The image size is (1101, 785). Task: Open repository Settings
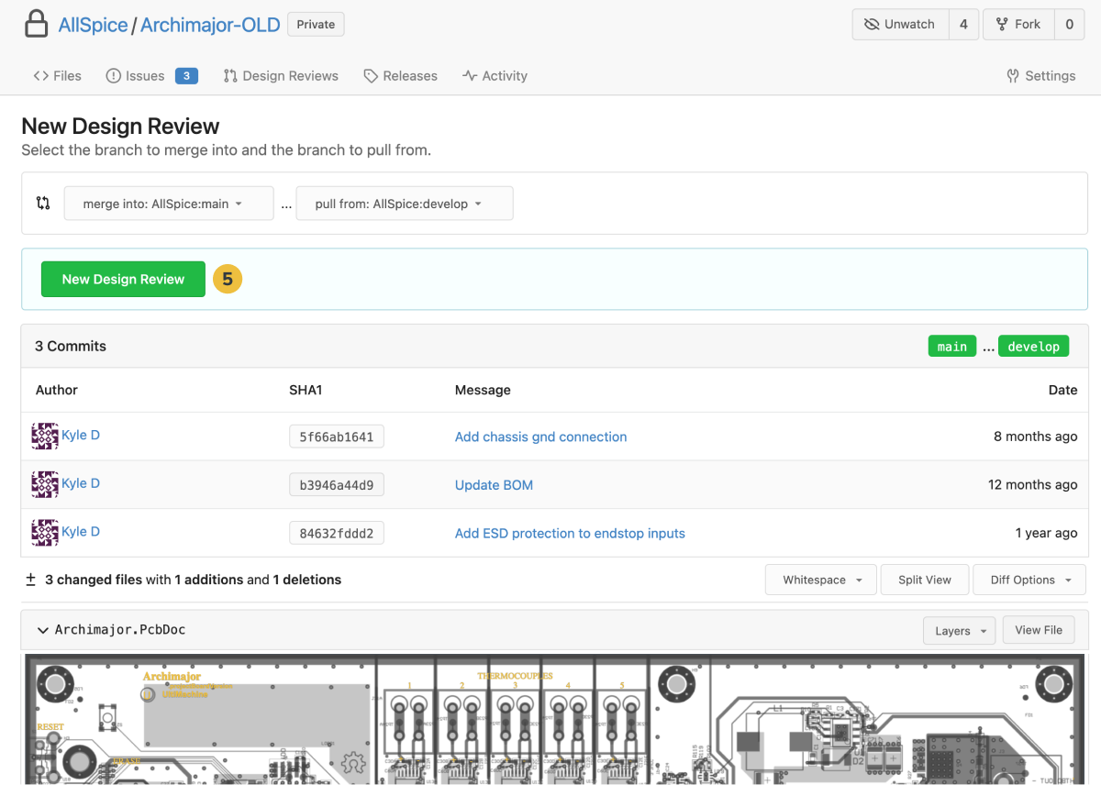[x=1040, y=76]
